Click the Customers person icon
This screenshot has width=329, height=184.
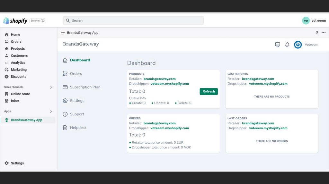point(7,55)
